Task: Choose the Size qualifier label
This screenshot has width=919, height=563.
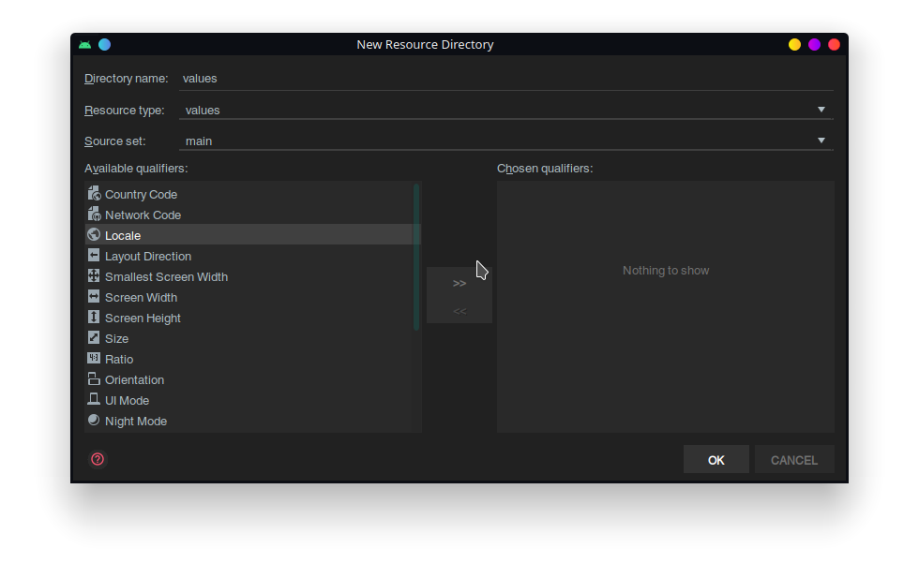Action: [x=116, y=338]
